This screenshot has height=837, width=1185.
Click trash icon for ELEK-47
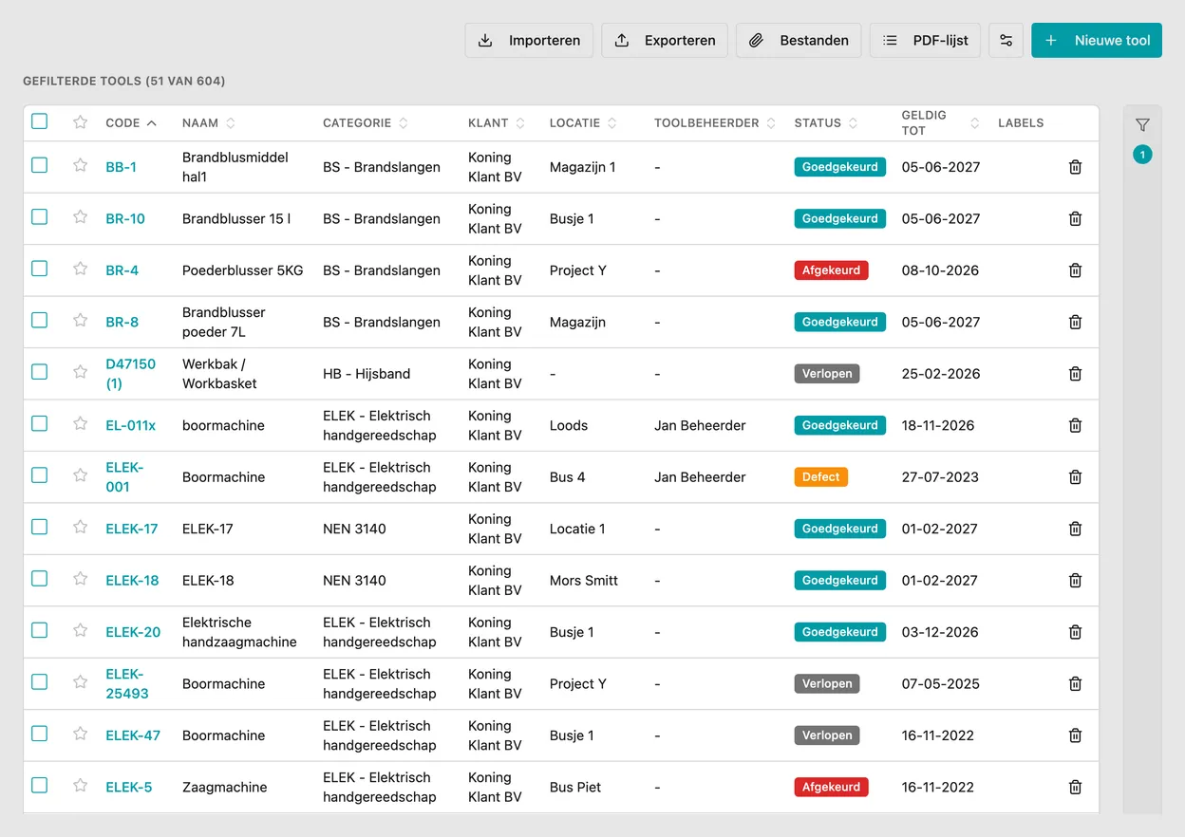point(1075,735)
